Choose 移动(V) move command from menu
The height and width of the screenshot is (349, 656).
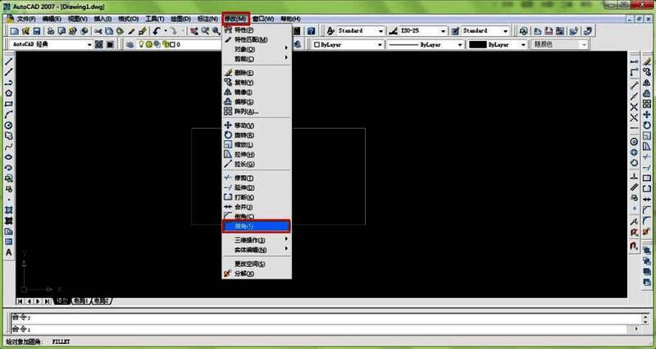pos(244,125)
